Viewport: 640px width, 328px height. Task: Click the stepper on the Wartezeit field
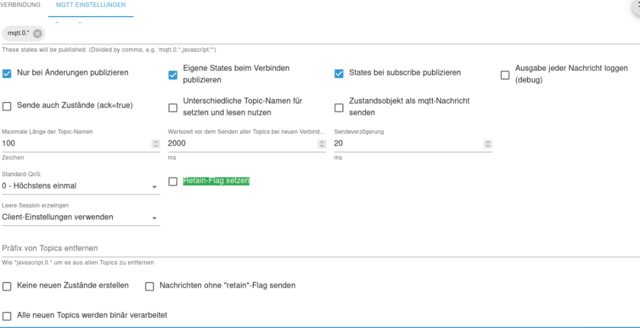(x=321, y=144)
